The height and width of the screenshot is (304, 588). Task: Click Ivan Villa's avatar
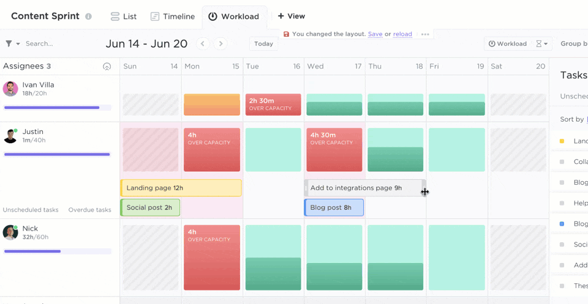10,89
